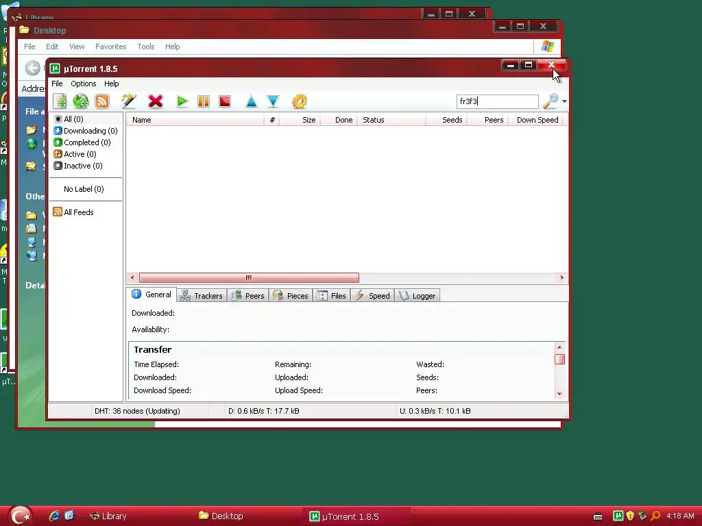702x526 pixels.
Task: Click the green Start torrent icon
Action: point(182,101)
